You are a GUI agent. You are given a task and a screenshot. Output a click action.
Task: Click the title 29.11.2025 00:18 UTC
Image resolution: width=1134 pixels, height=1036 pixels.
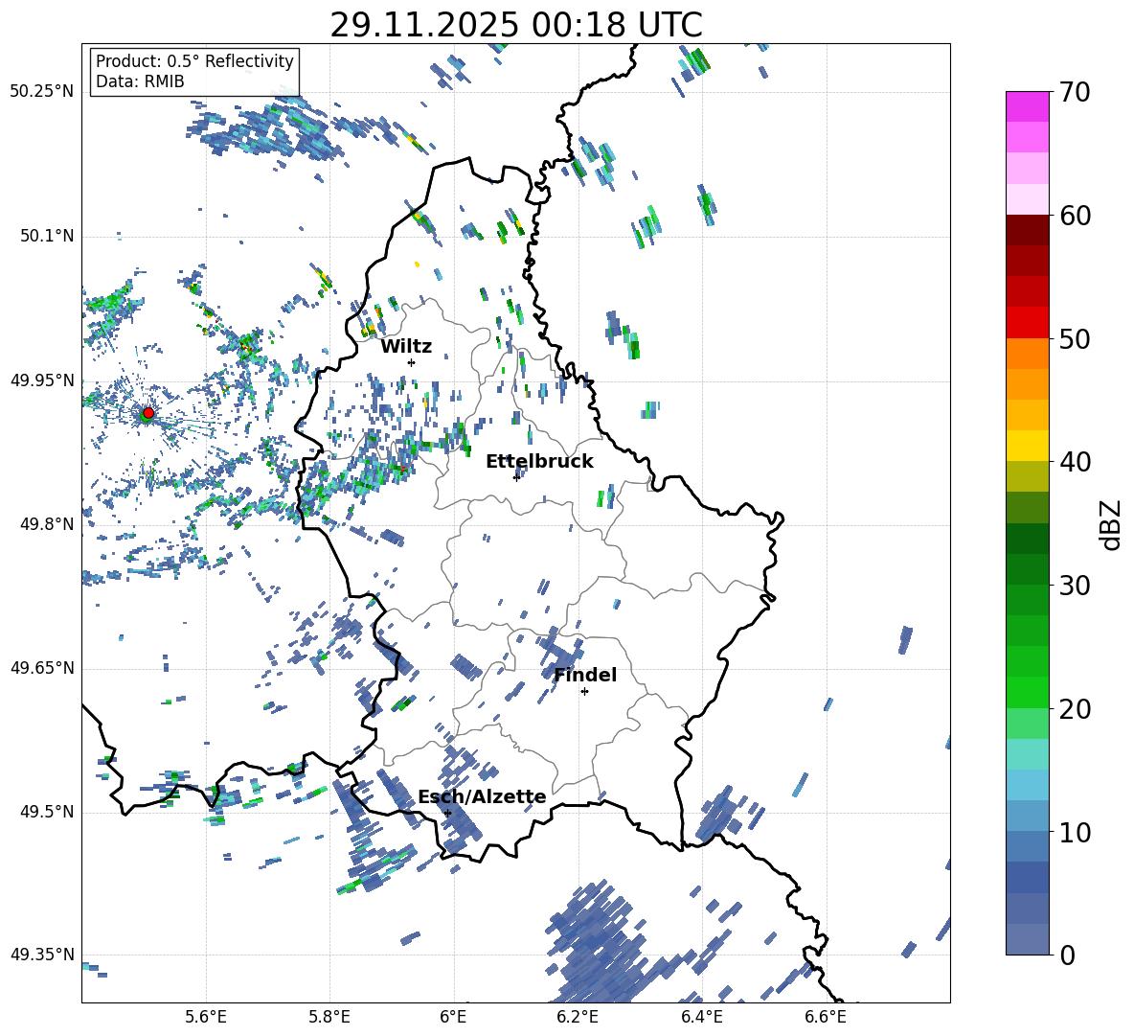(516, 25)
